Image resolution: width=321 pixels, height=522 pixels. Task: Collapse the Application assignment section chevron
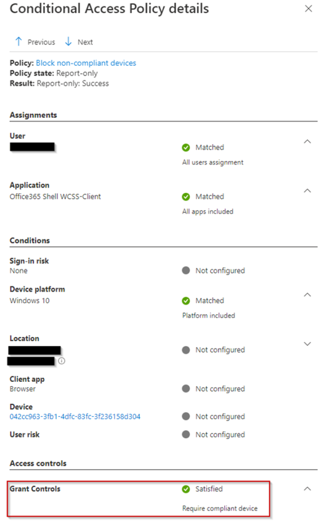tap(307, 191)
